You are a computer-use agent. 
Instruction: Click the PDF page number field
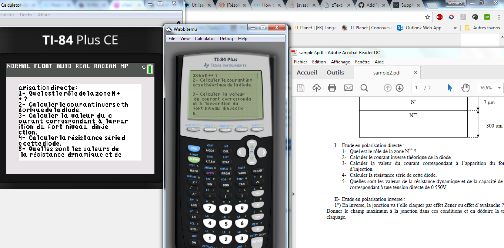coord(416,88)
